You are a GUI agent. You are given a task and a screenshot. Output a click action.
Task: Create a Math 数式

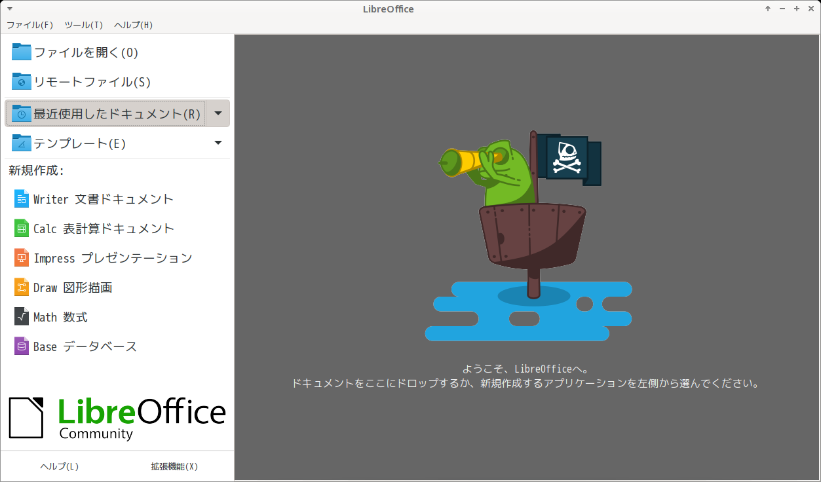(60, 317)
